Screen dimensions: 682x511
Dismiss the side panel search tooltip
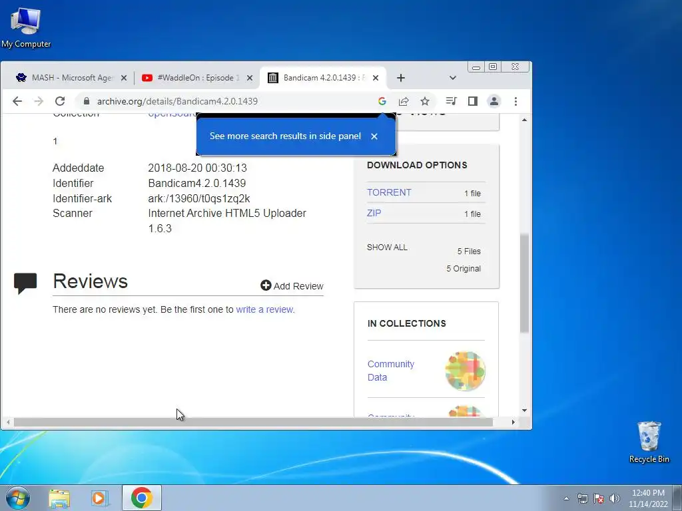(374, 136)
